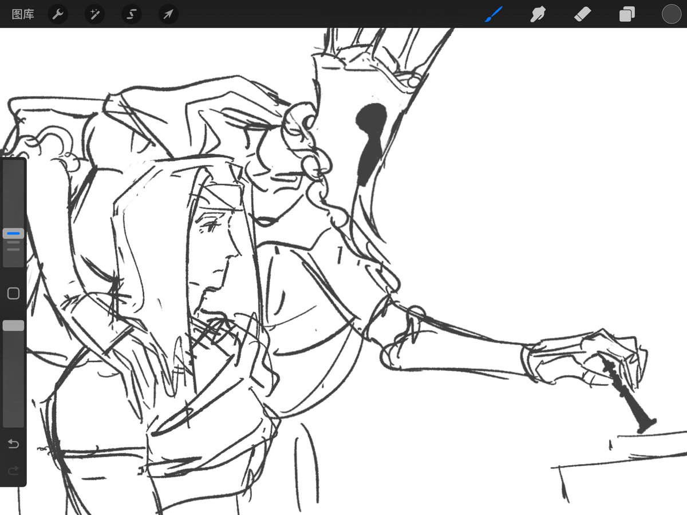Select the Smudge finger tool
This screenshot has width=687, height=515.
pos(538,14)
